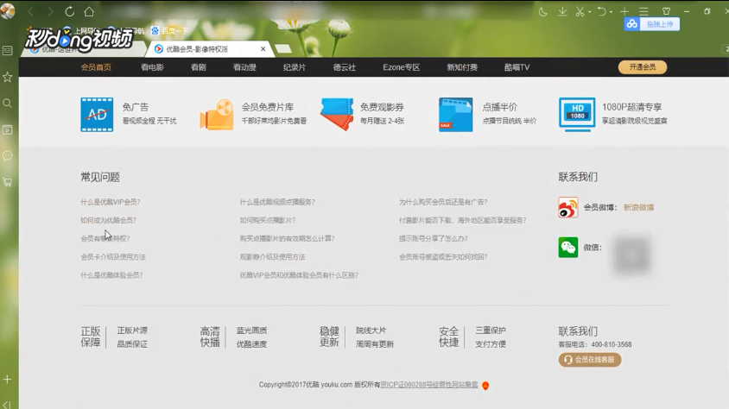Click the browser back arrow
The height and width of the screenshot is (409, 729).
[x=31, y=11]
